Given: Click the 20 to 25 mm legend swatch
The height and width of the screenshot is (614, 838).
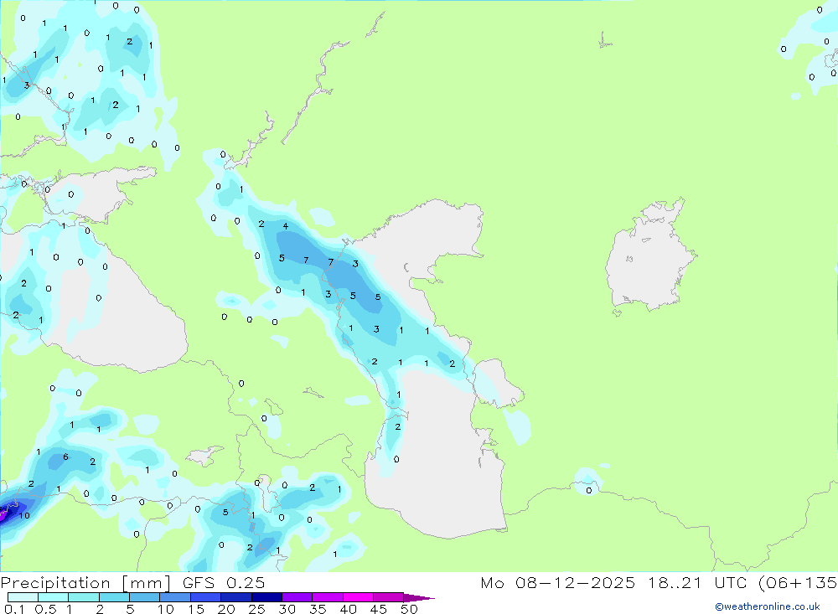Looking at the screenshot, I should pos(236,597).
